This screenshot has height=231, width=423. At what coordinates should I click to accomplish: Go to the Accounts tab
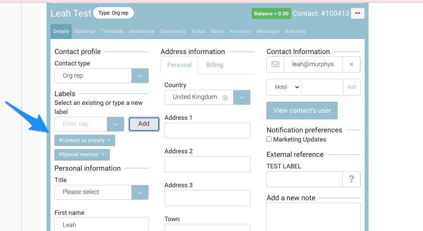coord(240,32)
